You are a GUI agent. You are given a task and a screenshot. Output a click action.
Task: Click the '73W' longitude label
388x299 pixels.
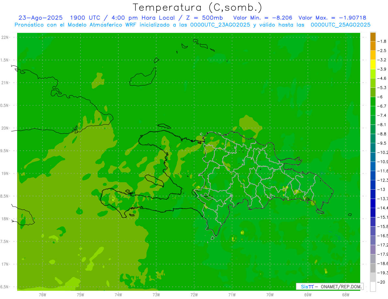click(x=156, y=295)
